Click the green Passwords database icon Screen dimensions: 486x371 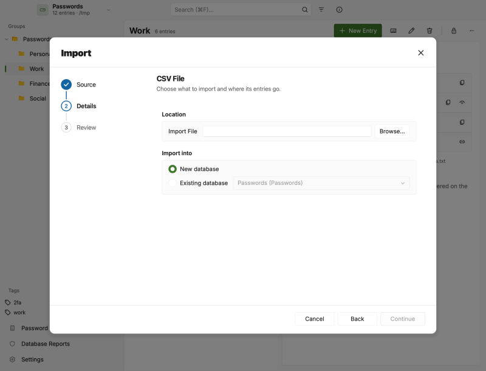click(x=43, y=10)
